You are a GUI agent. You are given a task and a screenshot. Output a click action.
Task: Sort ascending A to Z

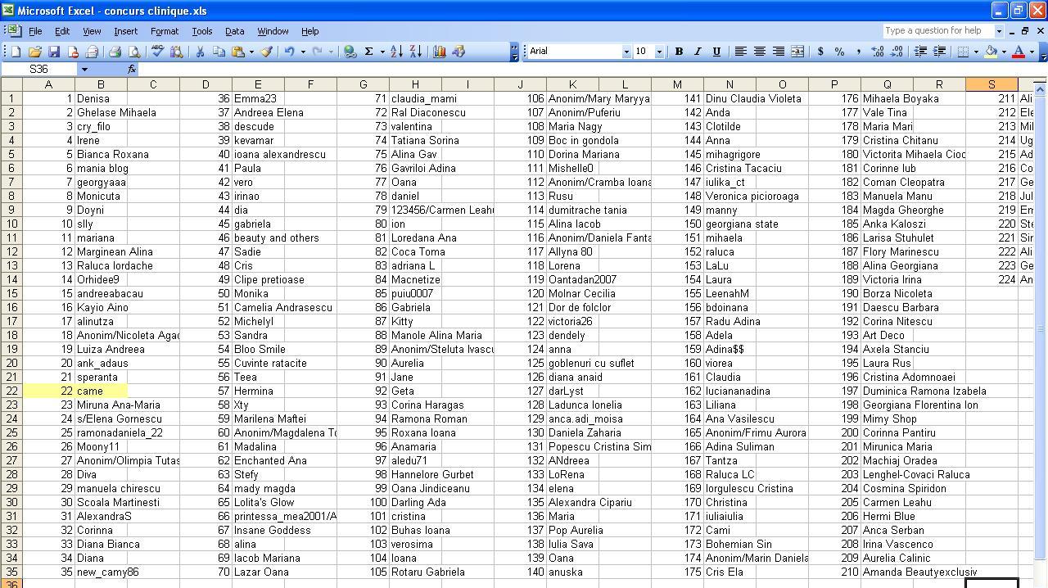point(396,52)
